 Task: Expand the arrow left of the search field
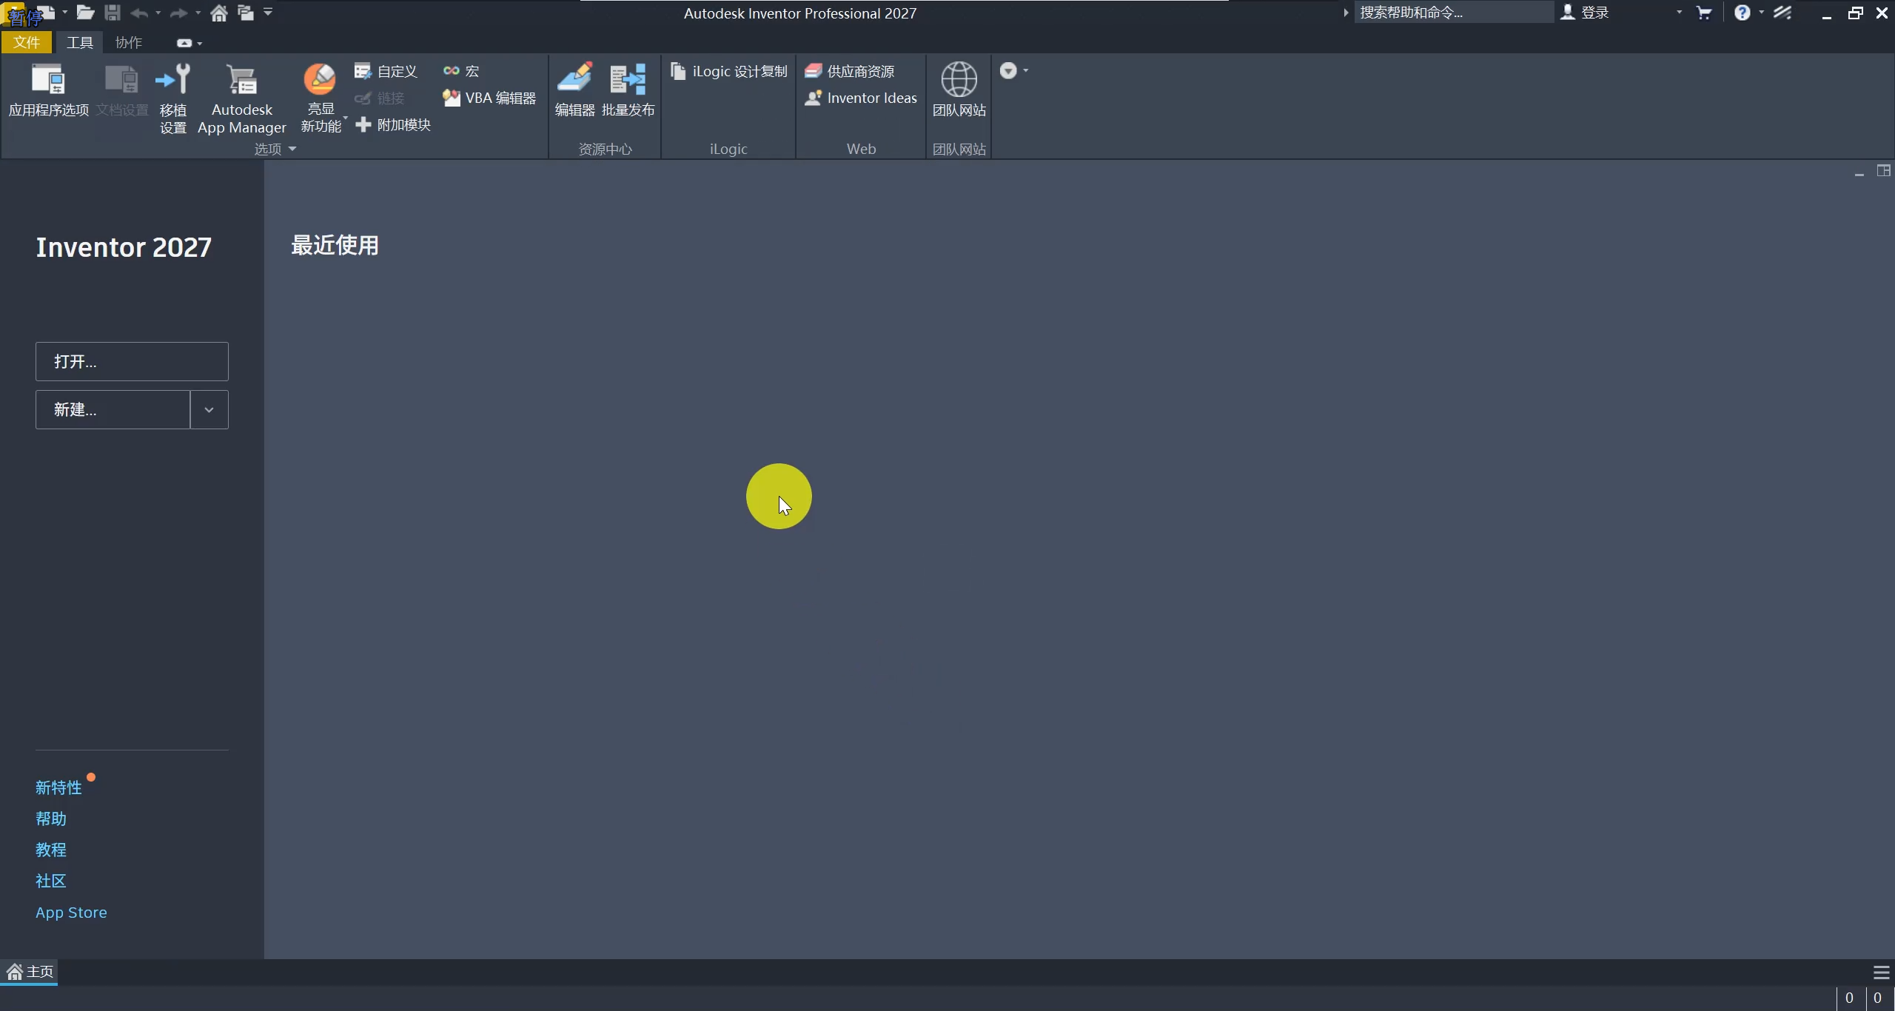click(x=1346, y=13)
